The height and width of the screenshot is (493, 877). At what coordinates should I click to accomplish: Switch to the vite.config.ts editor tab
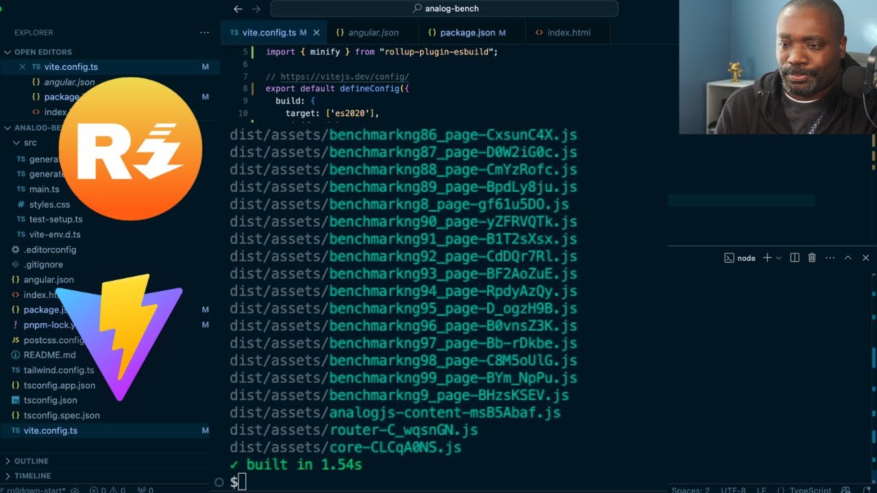click(x=273, y=32)
